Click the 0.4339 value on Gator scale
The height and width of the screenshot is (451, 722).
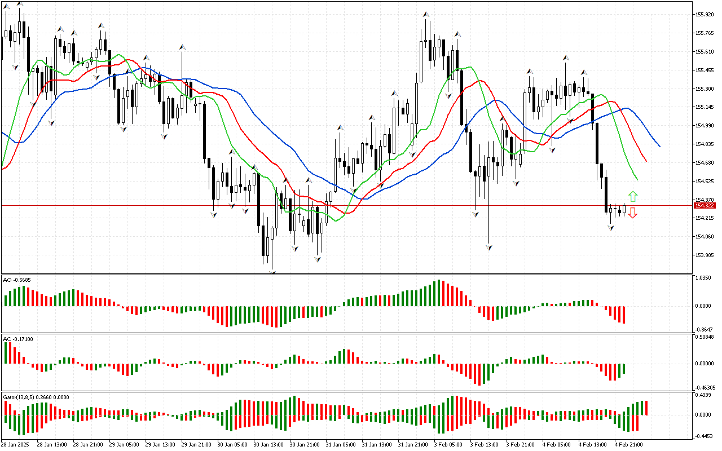point(704,395)
